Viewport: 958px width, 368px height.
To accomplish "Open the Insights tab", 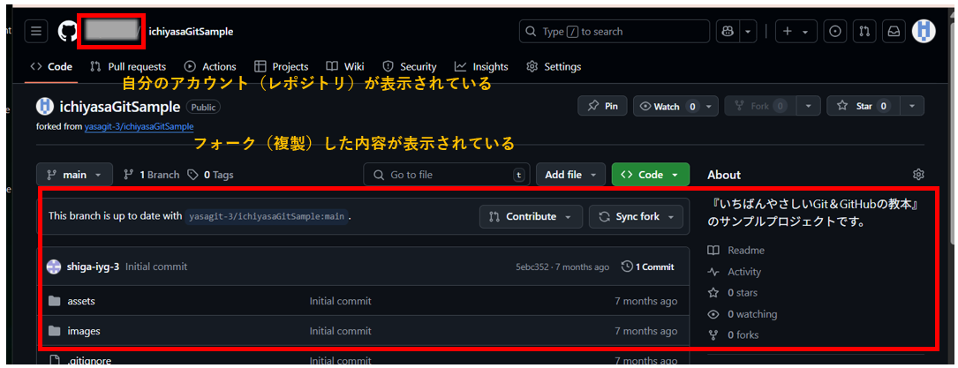I will click(481, 66).
